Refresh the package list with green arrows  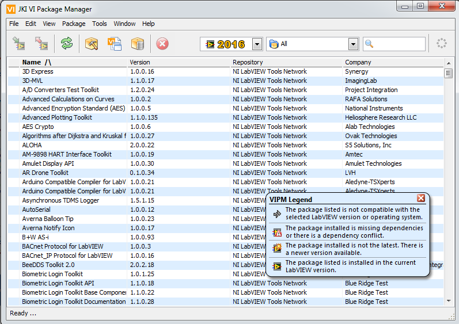point(67,44)
